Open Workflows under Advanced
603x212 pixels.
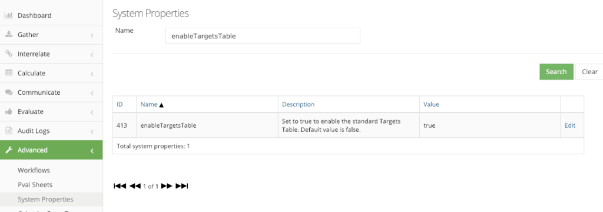pos(34,170)
